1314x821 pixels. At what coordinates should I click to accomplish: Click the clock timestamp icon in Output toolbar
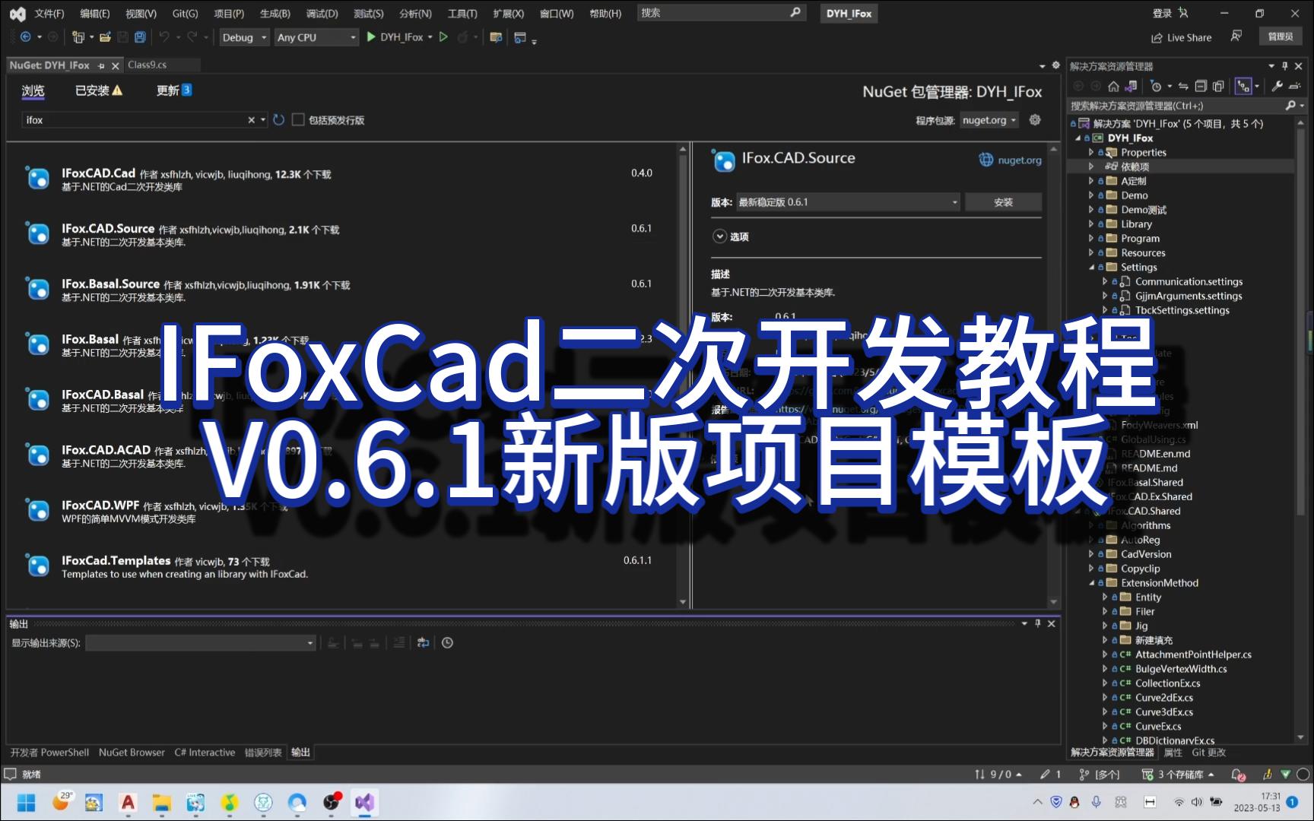(447, 643)
